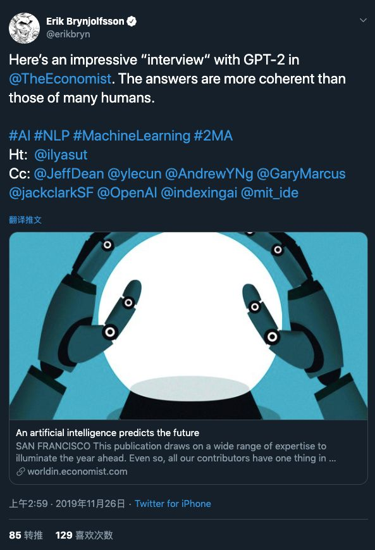Click the link icon beside worldin.economist.com

click(x=21, y=472)
